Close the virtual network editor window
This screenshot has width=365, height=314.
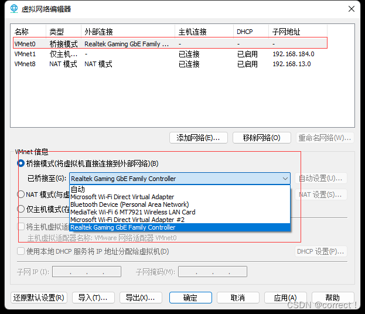click(x=352, y=9)
